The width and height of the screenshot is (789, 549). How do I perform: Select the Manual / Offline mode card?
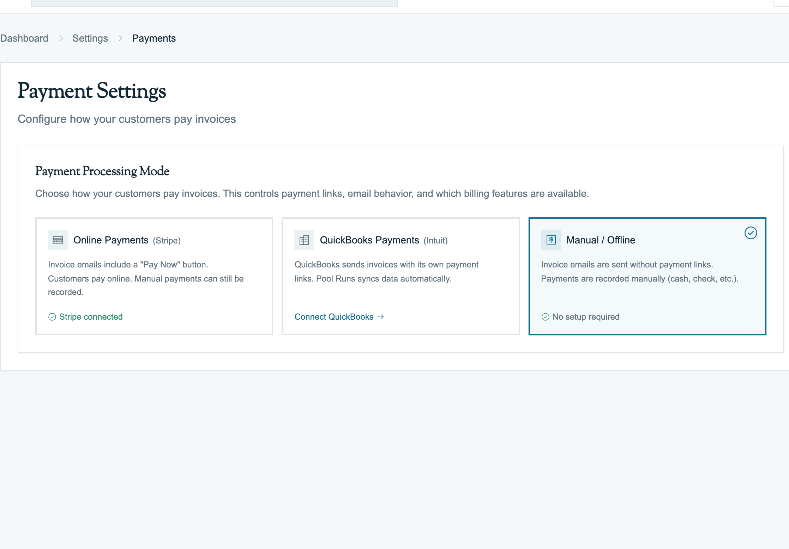pos(647,276)
